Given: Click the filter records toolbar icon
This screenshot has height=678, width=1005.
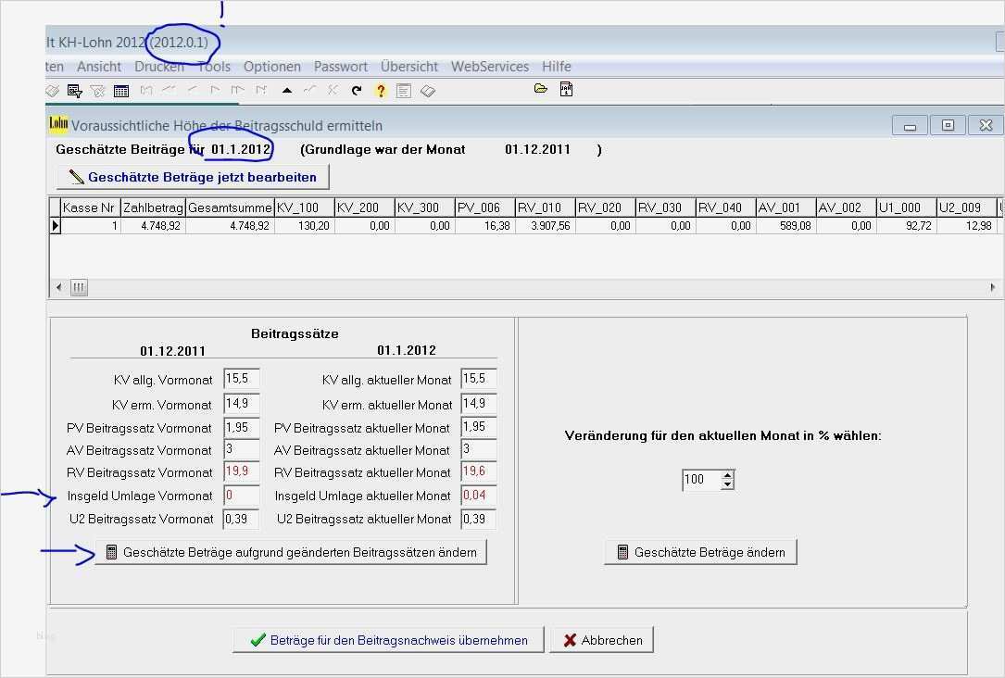Looking at the screenshot, I should [74, 91].
